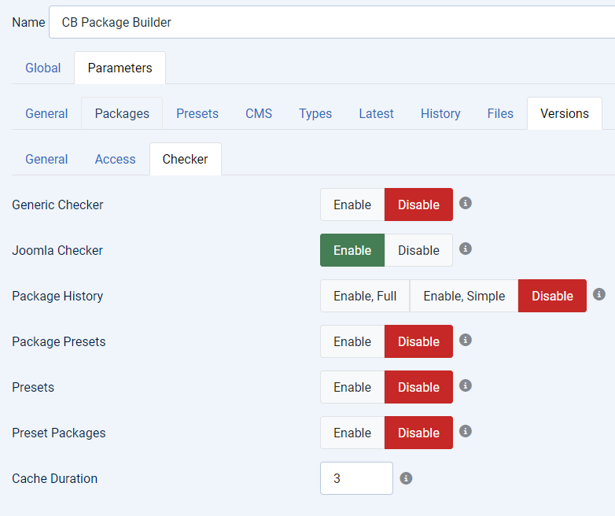Disable the Joomla Checker option
Viewport: 615px width, 516px height.
tap(418, 250)
